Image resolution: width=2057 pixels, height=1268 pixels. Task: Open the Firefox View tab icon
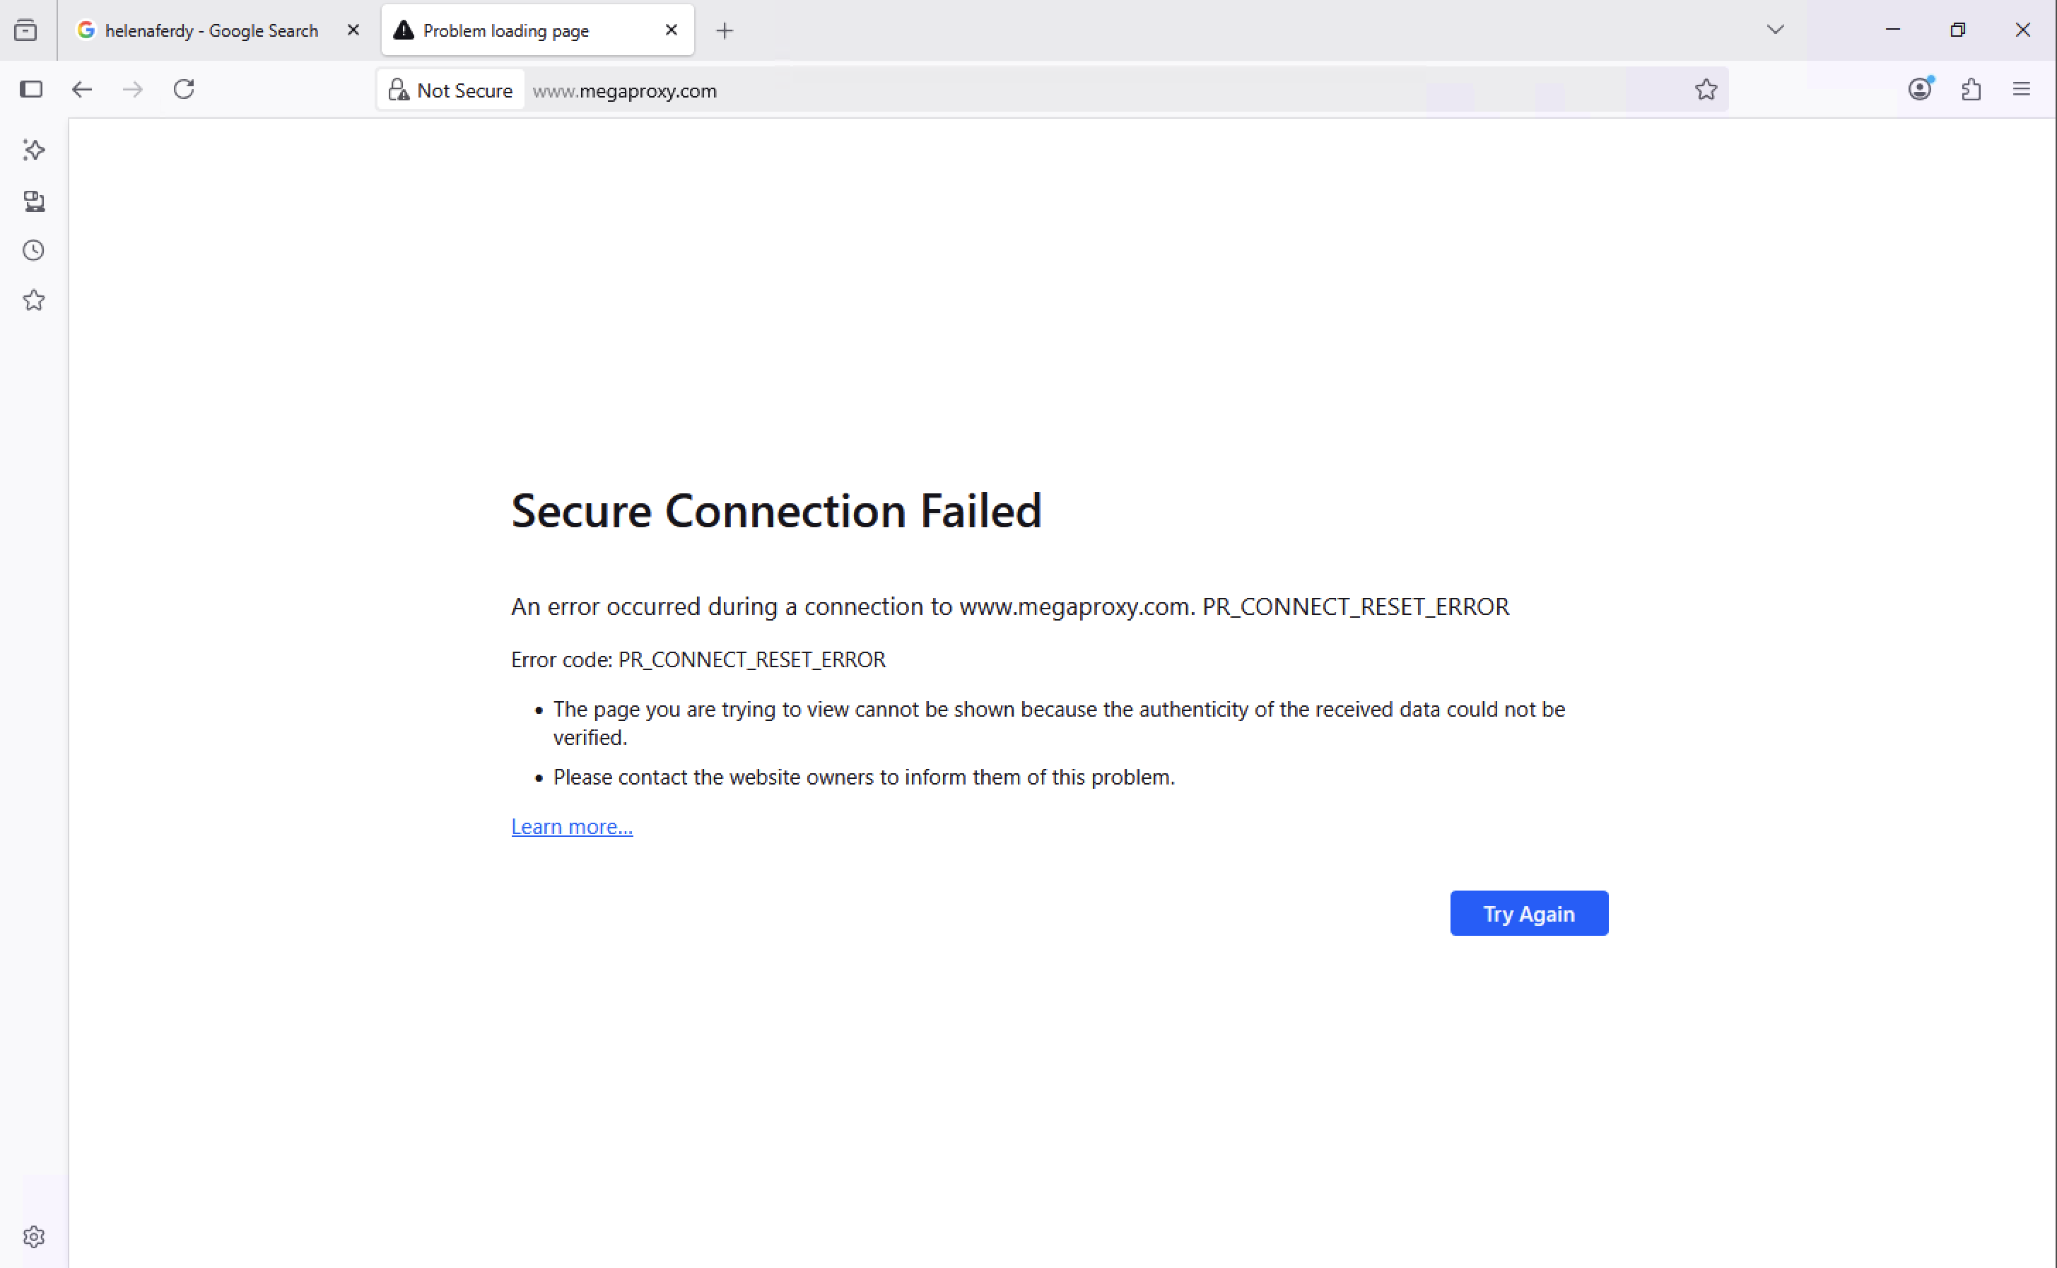click(26, 30)
